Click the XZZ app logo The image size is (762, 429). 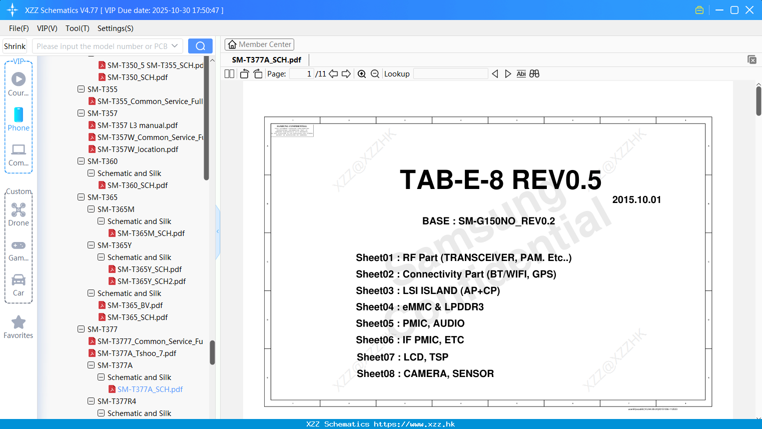pyautogui.click(x=13, y=10)
